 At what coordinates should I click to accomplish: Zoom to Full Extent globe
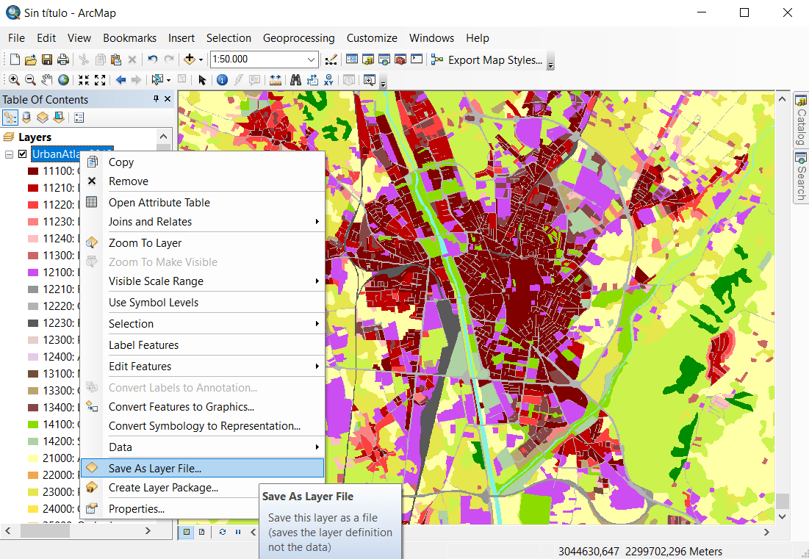(x=63, y=80)
